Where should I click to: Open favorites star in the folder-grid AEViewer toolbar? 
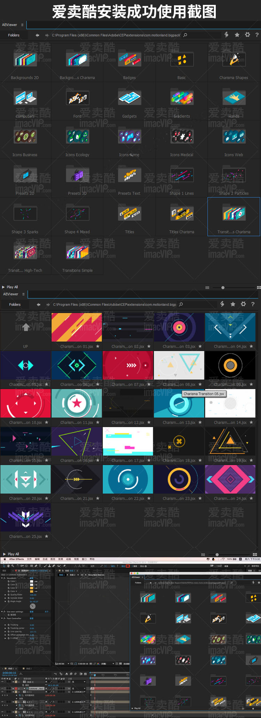click(x=237, y=35)
